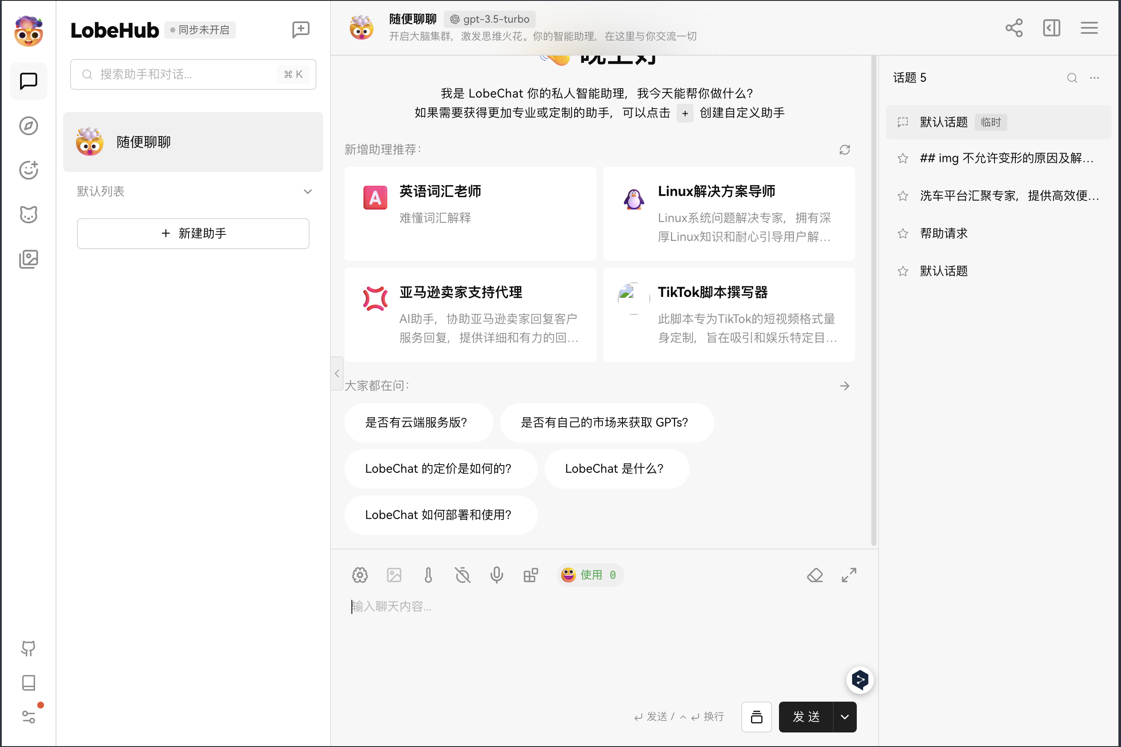Click the 随便聊聊 header avatar
The height and width of the screenshot is (747, 1121).
pos(361,28)
